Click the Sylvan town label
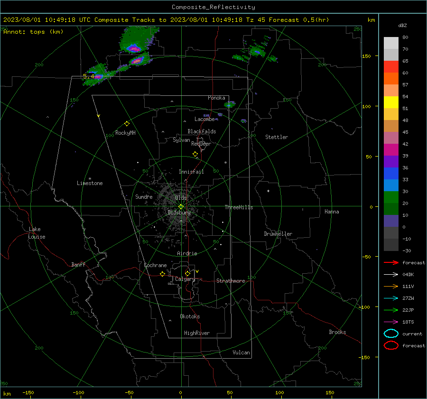 (181, 140)
